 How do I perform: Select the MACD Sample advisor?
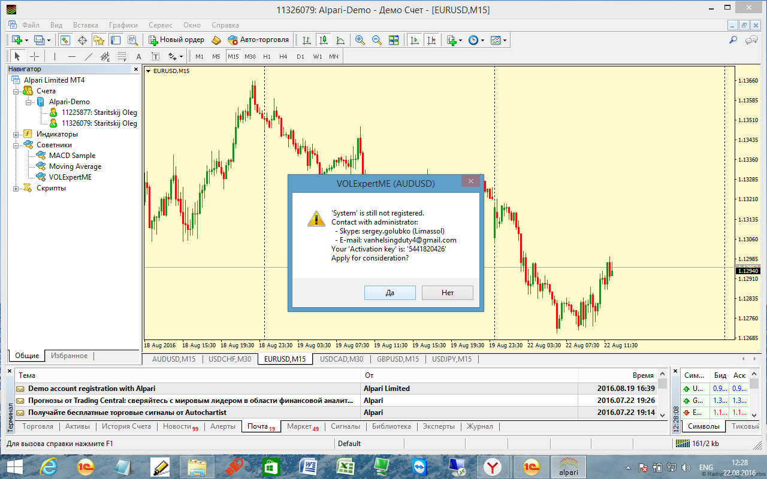[x=72, y=156]
